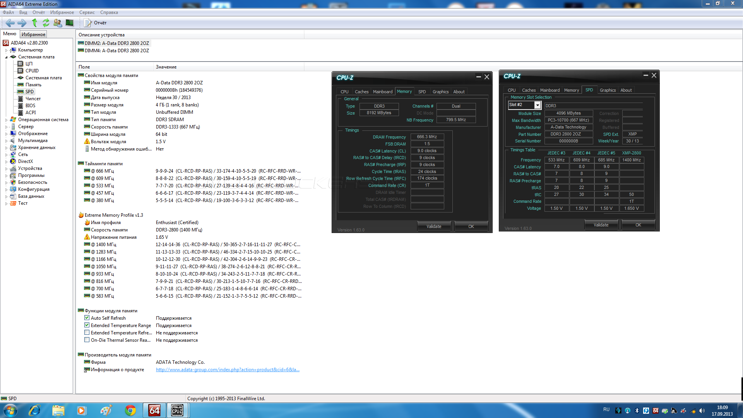The image size is (743, 418).
Task: Select DIMM4: A-Data DDR3 2800 2OZ entry
Action: click(116, 51)
